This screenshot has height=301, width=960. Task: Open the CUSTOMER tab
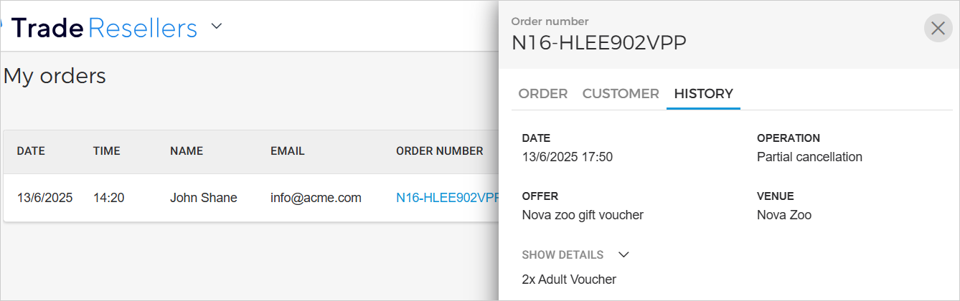621,94
